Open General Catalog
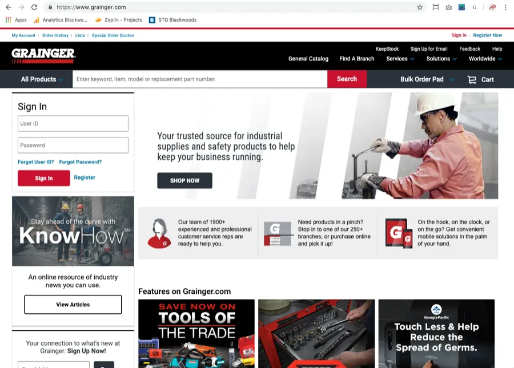Image resolution: width=514 pixels, height=368 pixels. click(308, 59)
